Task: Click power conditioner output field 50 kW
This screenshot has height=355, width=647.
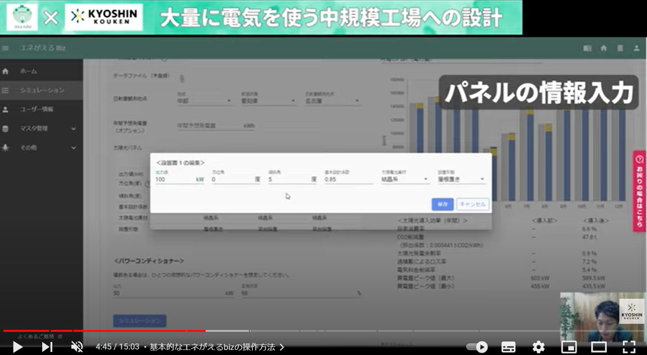Action: pos(174,293)
